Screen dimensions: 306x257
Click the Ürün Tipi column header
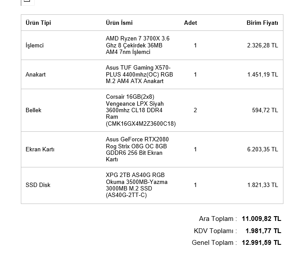38,23
